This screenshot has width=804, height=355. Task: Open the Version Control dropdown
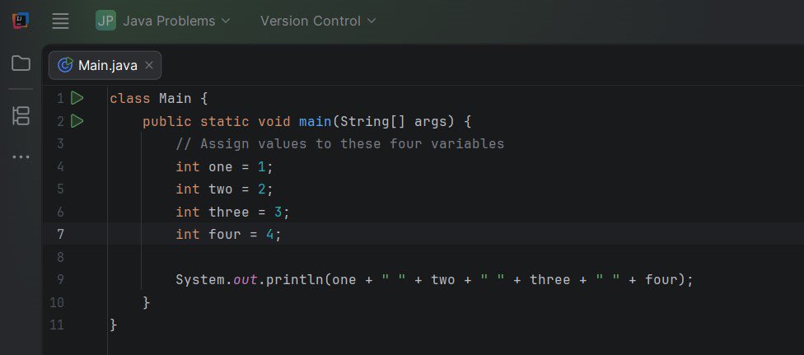pyautogui.click(x=318, y=21)
